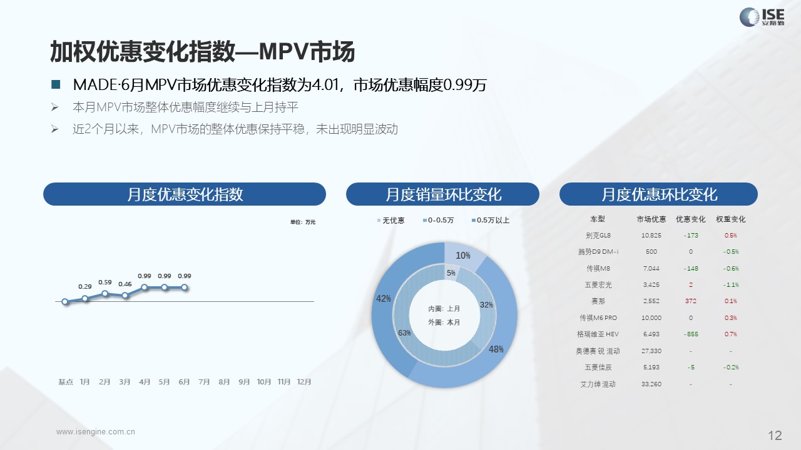Click the 3月 axis label
The image size is (801, 450).
(125, 381)
